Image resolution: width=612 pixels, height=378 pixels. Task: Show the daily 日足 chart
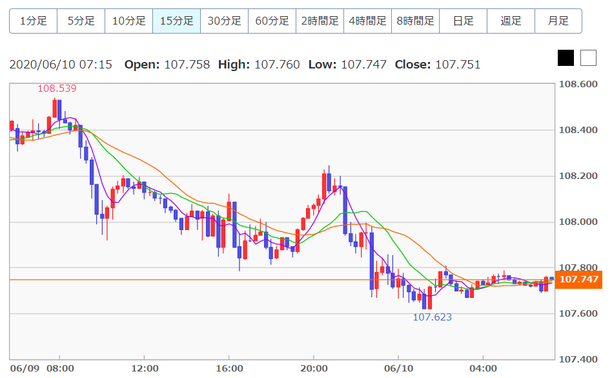coord(463,21)
